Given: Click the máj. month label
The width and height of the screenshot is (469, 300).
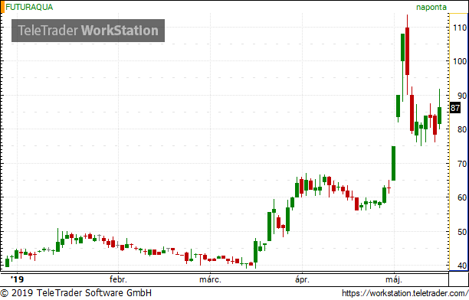Looking at the screenshot, I should 394,279.
